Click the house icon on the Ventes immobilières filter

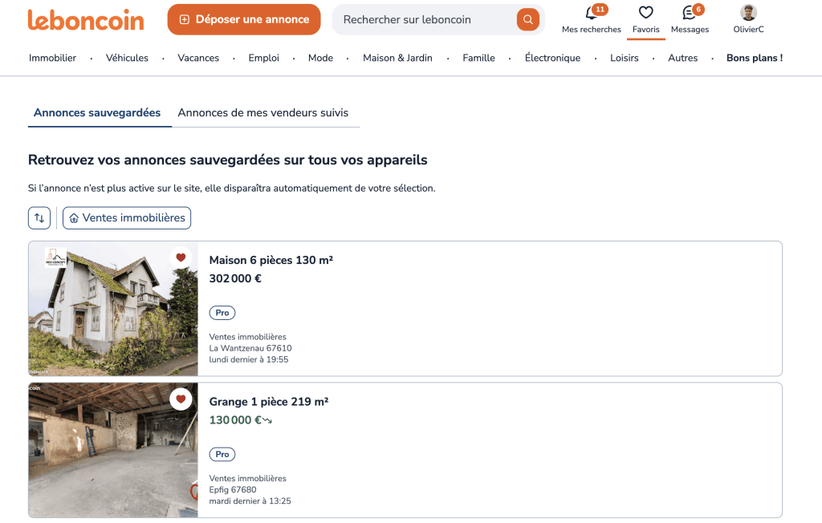coord(74,217)
